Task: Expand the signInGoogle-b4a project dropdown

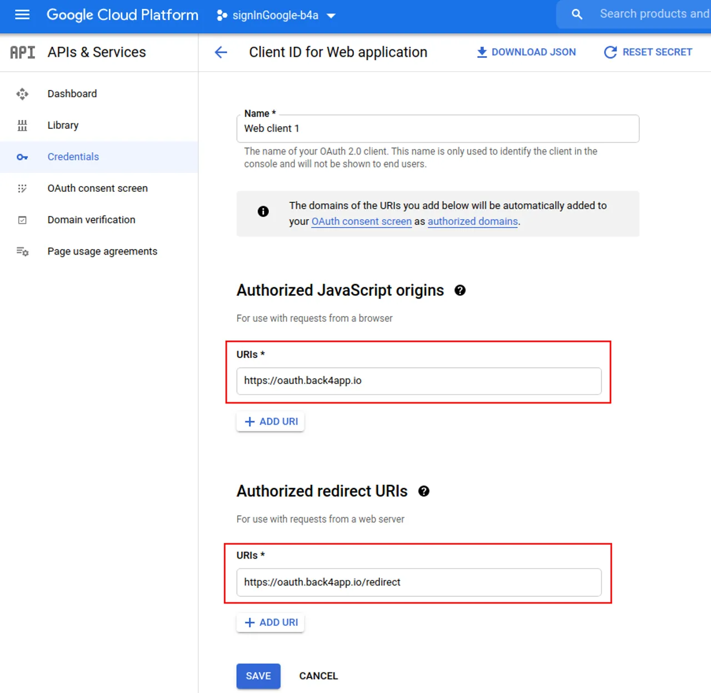Action: (x=331, y=16)
